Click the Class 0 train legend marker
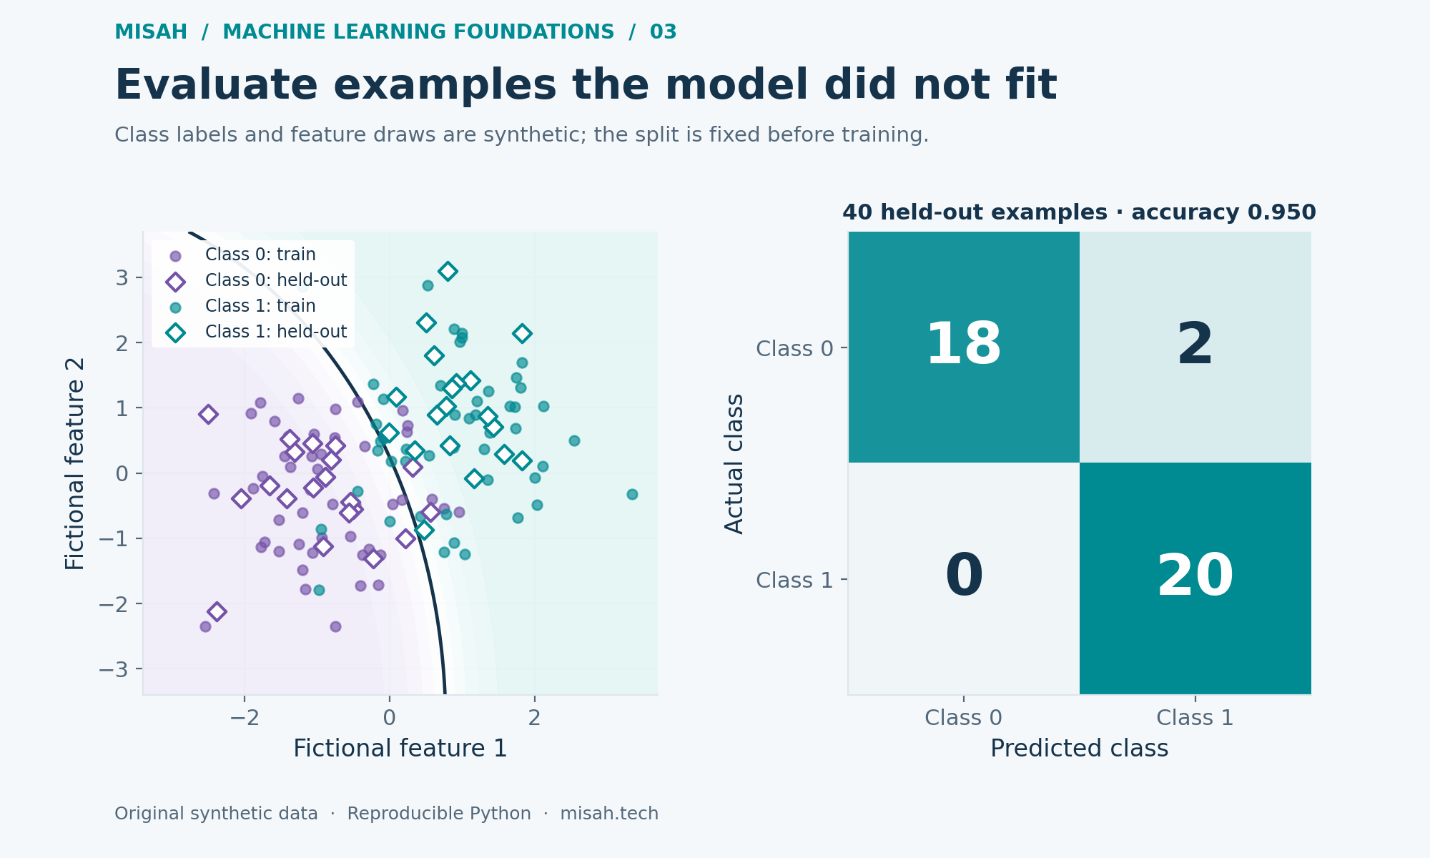Screen dimensions: 1430x858 pos(175,255)
